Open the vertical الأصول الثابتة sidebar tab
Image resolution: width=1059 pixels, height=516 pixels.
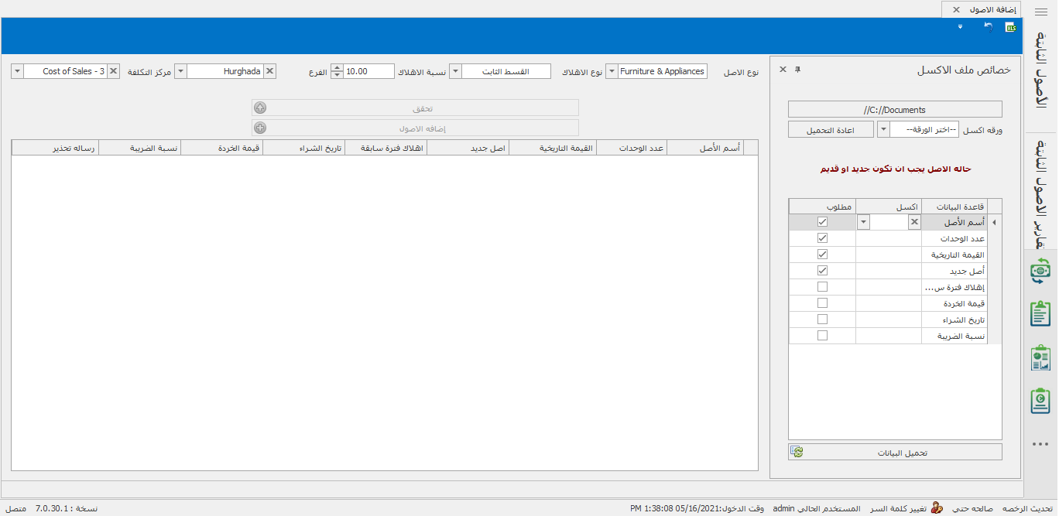[x=1041, y=77]
